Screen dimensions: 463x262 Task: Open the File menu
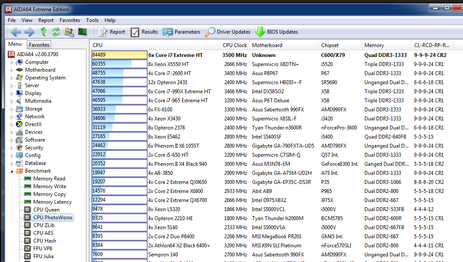12,20
